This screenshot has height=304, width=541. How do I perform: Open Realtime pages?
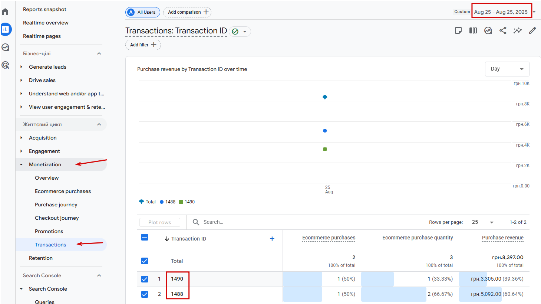[x=42, y=36]
